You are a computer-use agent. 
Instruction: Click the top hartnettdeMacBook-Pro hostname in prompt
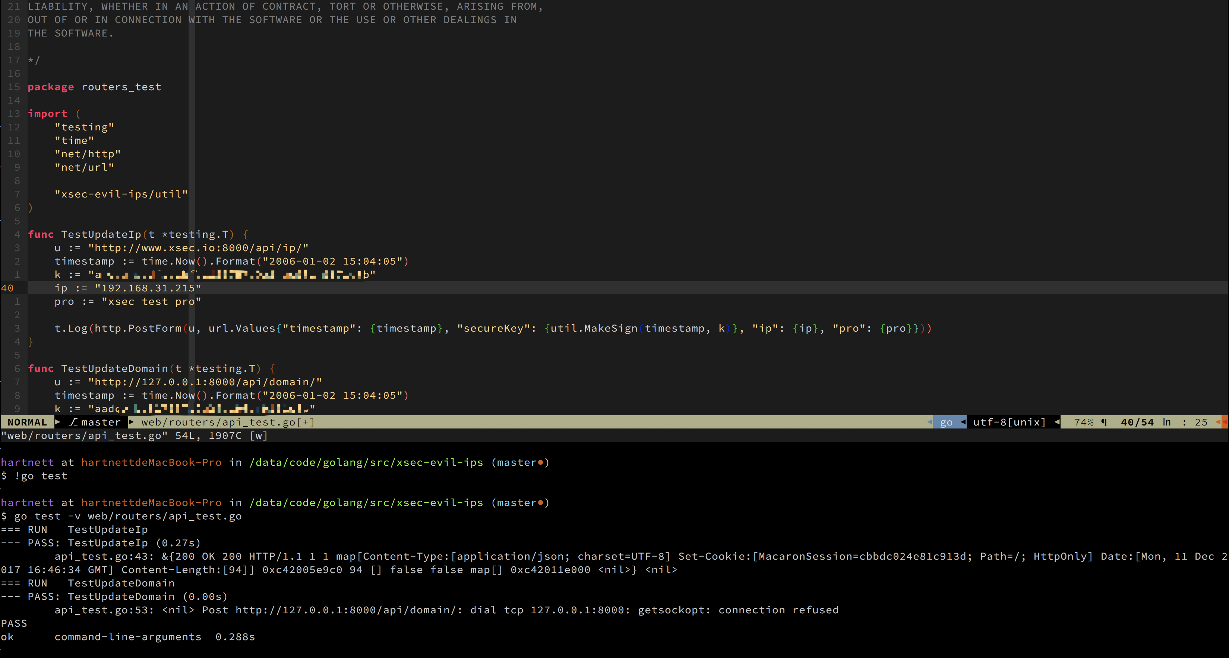pyautogui.click(x=151, y=462)
